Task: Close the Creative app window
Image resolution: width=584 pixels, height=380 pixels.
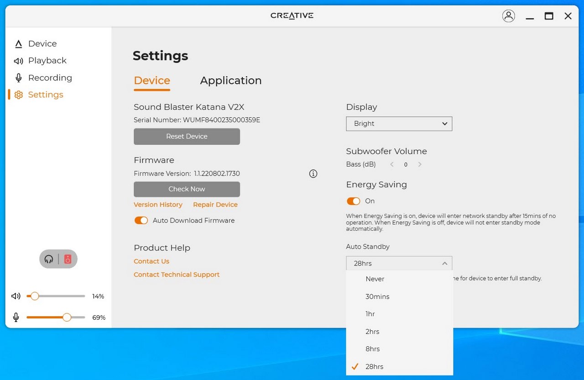Action: [x=568, y=16]
